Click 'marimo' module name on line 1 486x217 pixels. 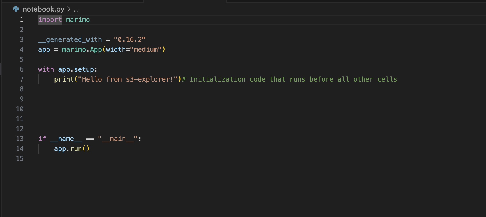[78, 20]
